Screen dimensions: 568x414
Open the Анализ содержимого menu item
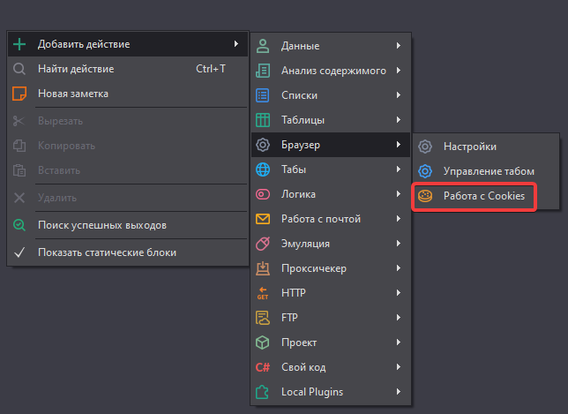click(331, 71)
